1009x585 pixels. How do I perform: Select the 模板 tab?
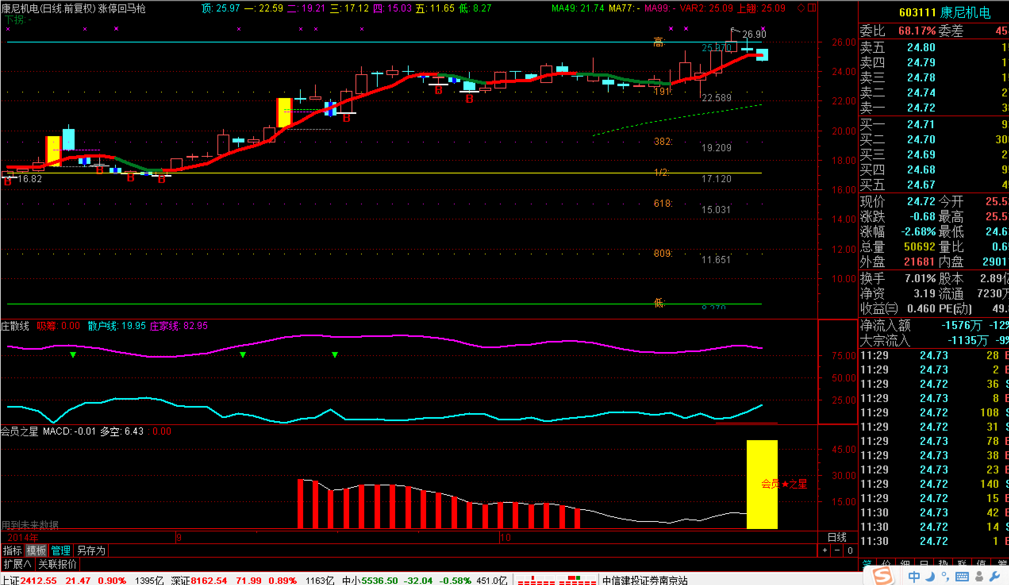pos(36,550)
